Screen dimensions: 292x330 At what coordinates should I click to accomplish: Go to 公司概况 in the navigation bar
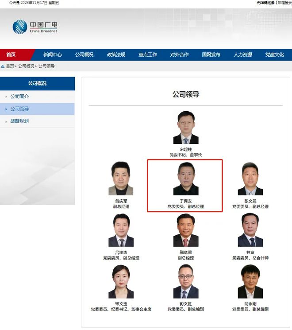pyautogui.click(x=85, y=55)
